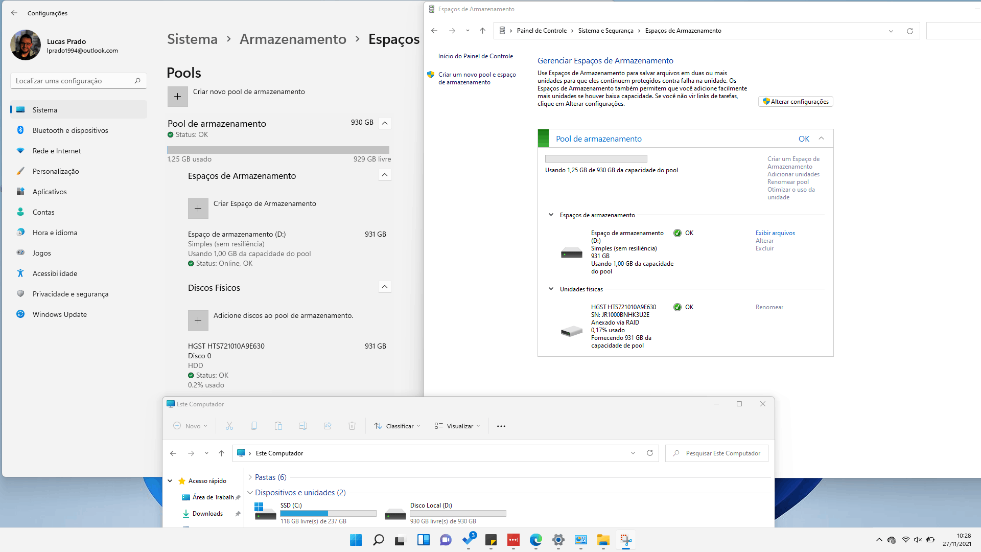The width and height of the screenshot is (981, 552).
Task: Collapse the Acesso rápido tree
Action: [x=170, y=481]
